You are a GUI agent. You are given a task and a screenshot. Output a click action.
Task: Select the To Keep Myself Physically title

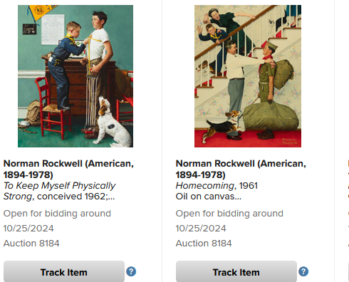click(59, 186)
